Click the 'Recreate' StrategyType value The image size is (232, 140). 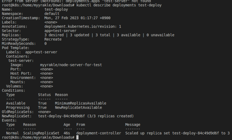pyautogui.click(x=53, y=39)
